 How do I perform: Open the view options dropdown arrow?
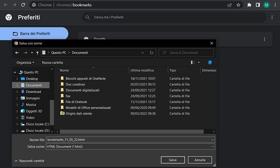[x=199, y=62]
